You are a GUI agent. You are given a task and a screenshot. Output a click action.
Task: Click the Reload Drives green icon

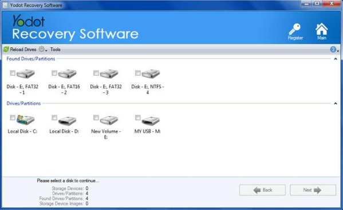click(6, 49)
